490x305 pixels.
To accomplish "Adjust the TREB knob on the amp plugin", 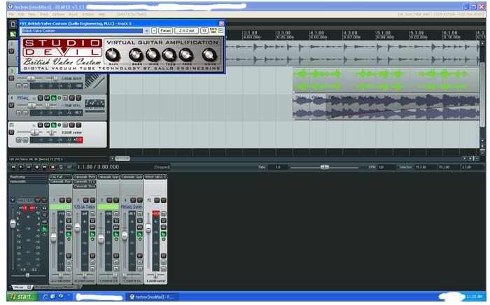I will pyautogui.click(x=169, y=55).
